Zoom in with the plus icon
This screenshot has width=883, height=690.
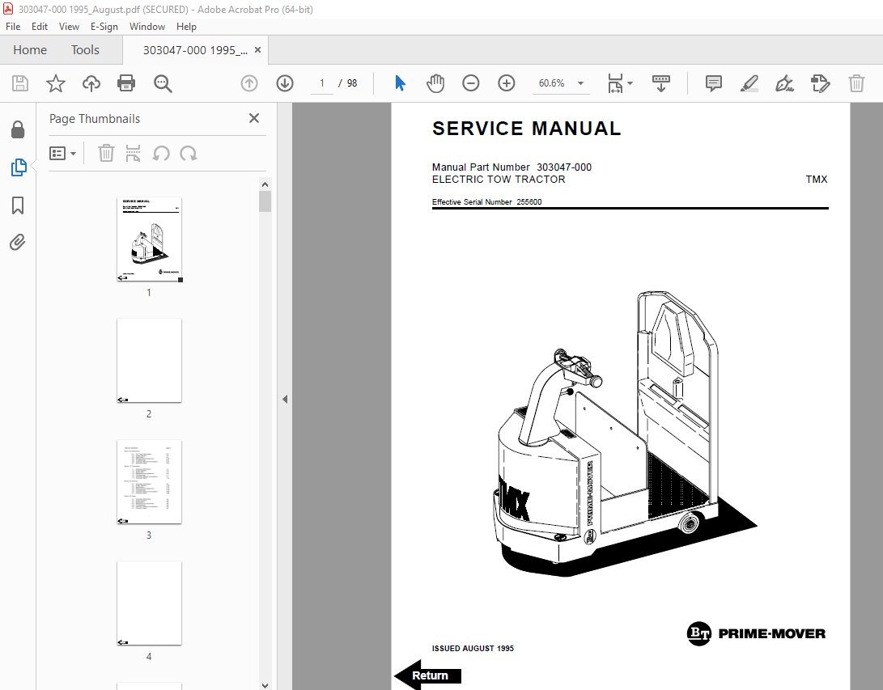[x=507, y=83]
